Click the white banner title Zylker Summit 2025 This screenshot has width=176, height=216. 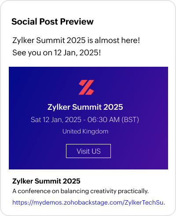(x=85, y=107)
